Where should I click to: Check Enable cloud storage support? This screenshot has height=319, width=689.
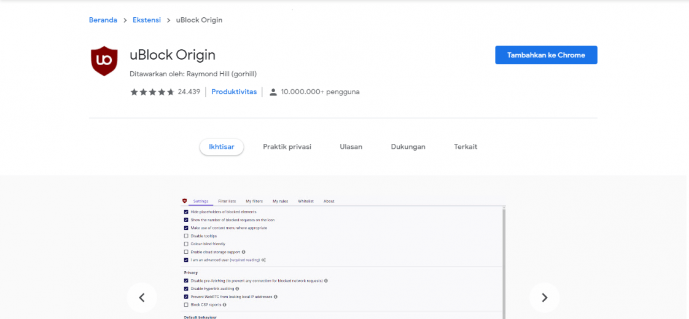pos(186,252)
